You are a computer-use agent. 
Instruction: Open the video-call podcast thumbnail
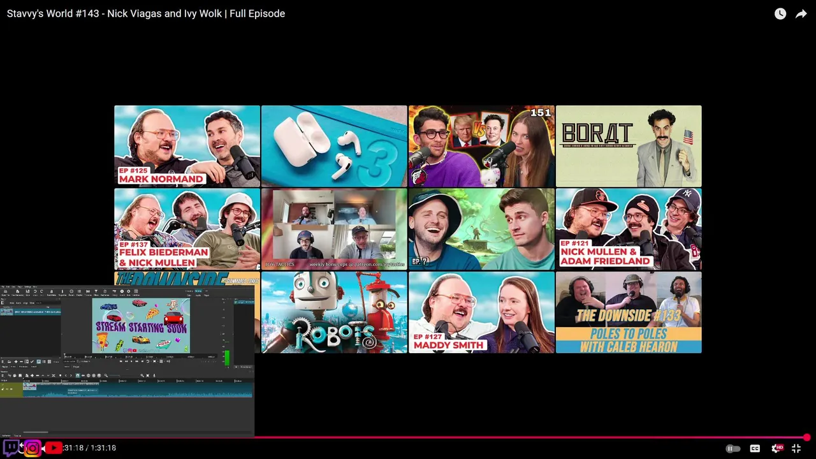point(334,229)
